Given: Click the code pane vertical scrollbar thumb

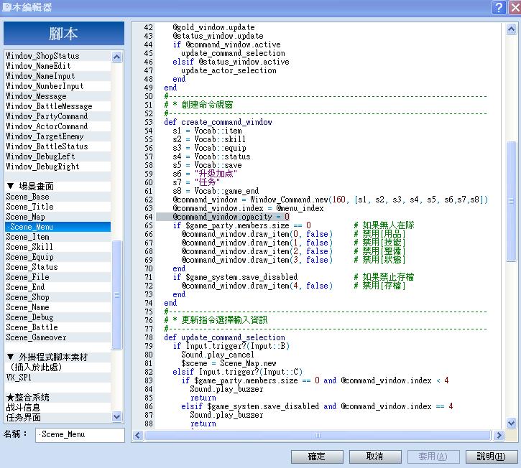Looking at the screenshot, I should pos(511,201).
